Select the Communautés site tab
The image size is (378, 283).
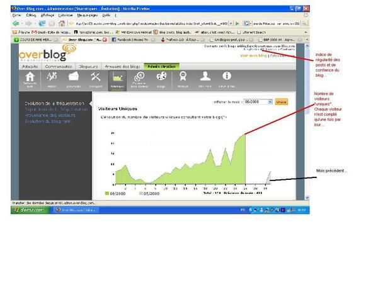(x=59, y=67)
